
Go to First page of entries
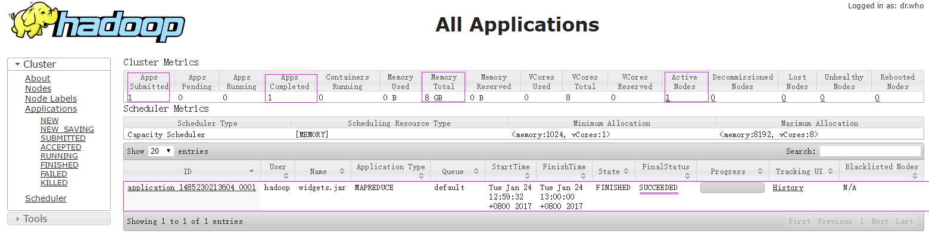click(799, 222)
